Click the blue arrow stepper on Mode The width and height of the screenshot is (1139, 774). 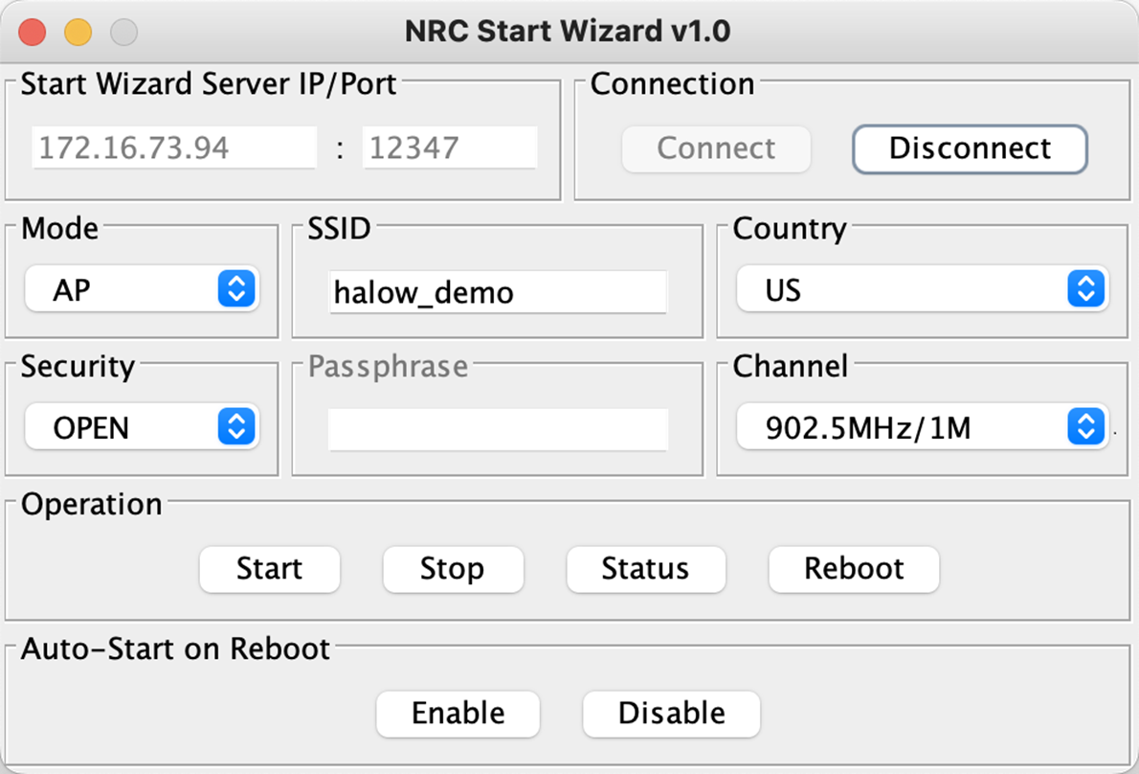[x=236, y=289]
